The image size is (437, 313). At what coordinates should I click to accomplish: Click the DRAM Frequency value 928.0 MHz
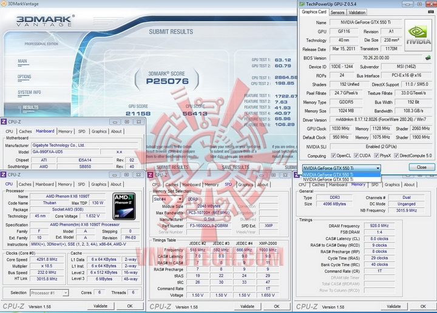point(379,225)
